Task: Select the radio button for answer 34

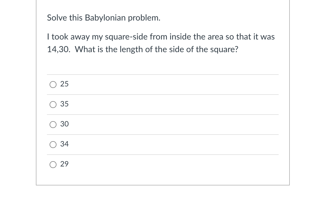Action: coord(53,144)
